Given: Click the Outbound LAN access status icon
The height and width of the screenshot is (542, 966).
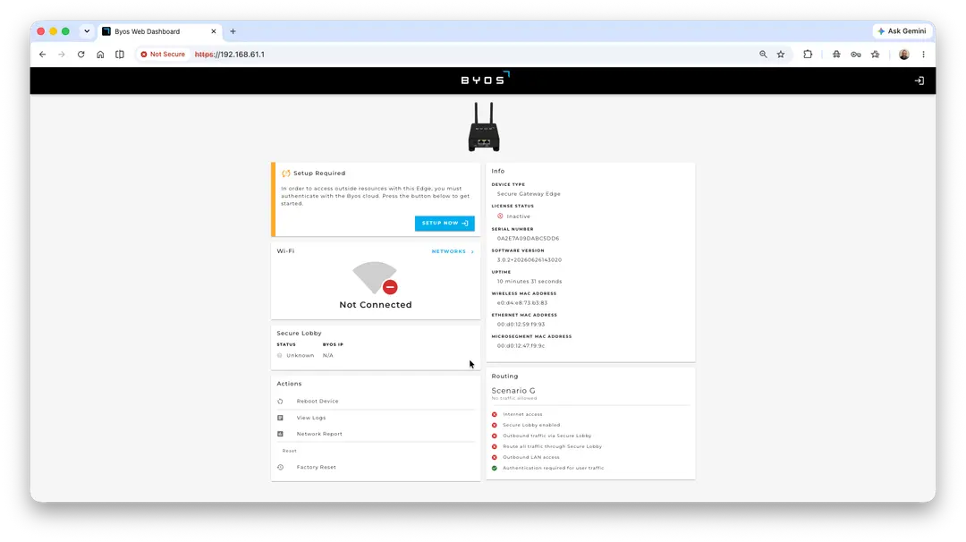Looking at the screenshot, I should pyautogui.click(x=494, y=457).
